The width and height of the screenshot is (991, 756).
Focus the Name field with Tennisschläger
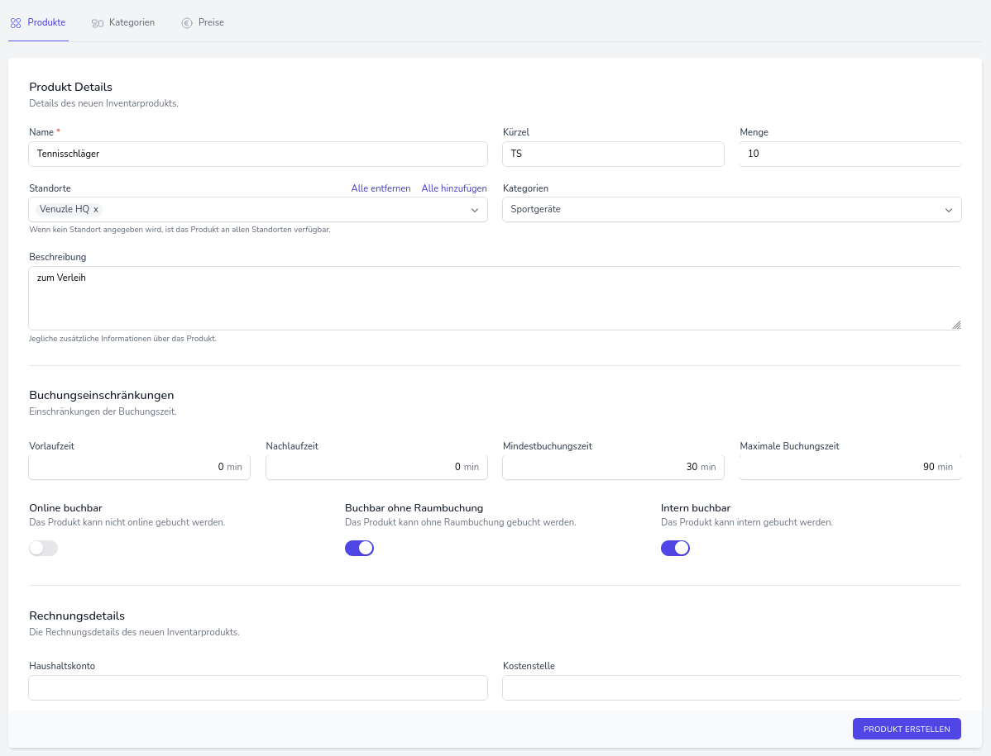point(258,154)
